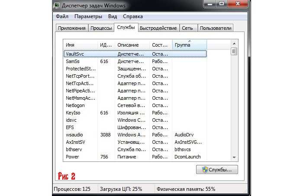Select the NetTcpActi... service row
Viewport: 303px width, 196px height.
135,83
